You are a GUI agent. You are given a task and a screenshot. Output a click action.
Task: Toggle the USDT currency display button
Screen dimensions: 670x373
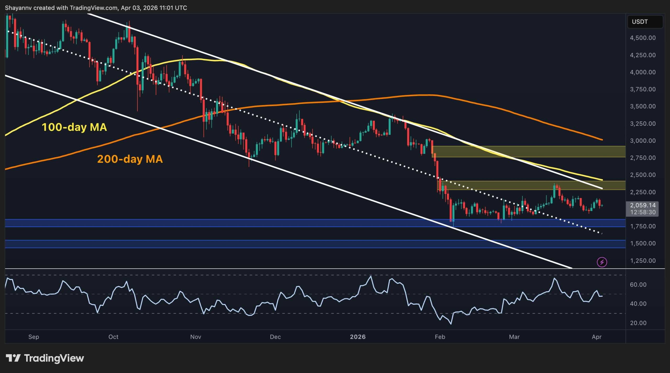[x=645, y=22]
